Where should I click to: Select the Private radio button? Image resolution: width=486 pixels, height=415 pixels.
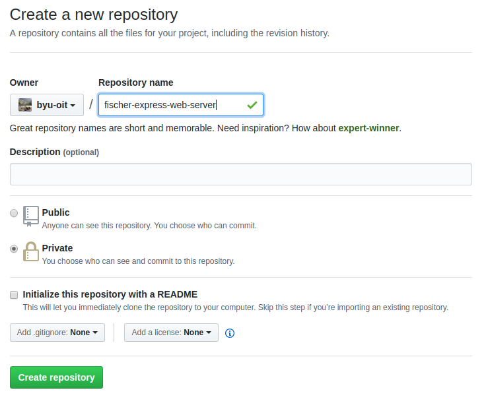pos(14,249)
